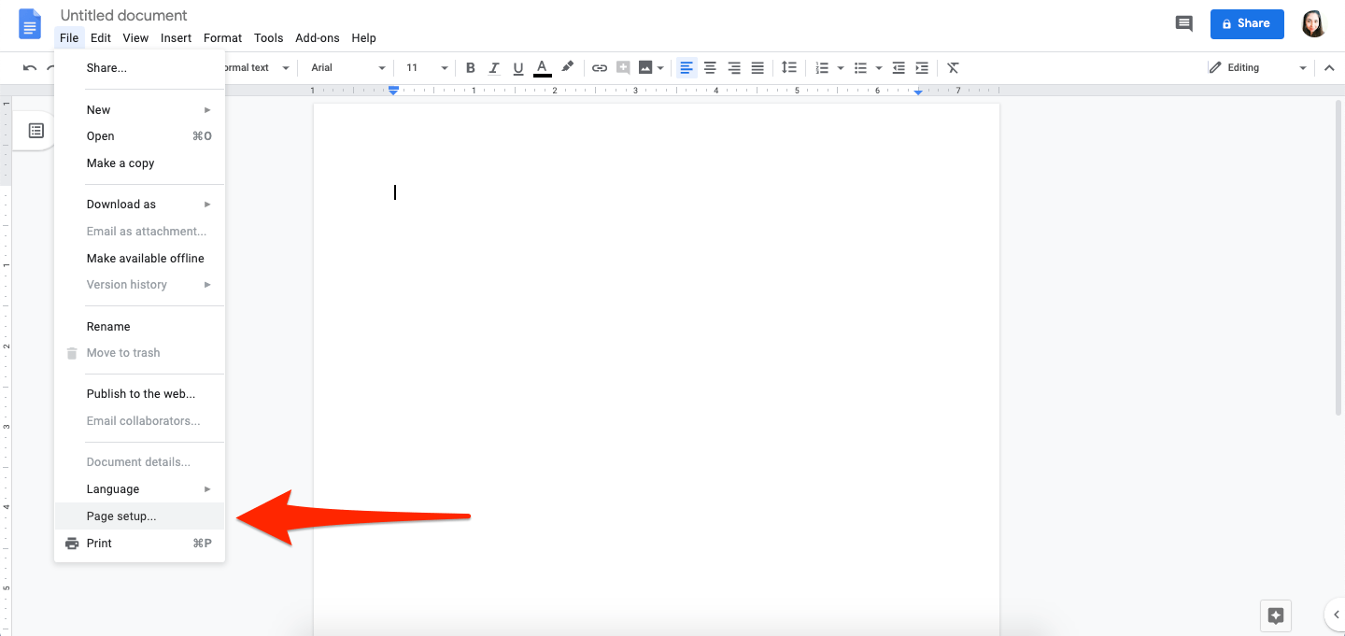Click the vertical scrollbar on the right
This screenshot has height=636, width=1345.
coord(1339,257)
